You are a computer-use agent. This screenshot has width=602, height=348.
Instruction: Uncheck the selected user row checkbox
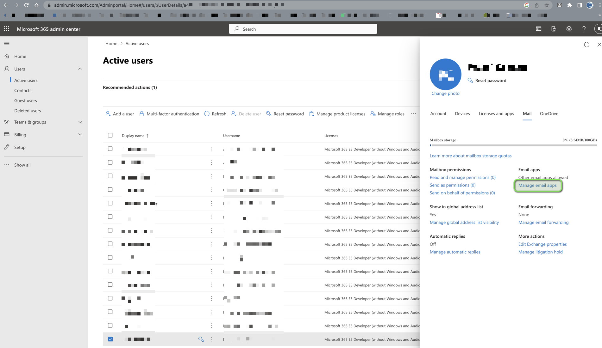click(x=110, y=339)
